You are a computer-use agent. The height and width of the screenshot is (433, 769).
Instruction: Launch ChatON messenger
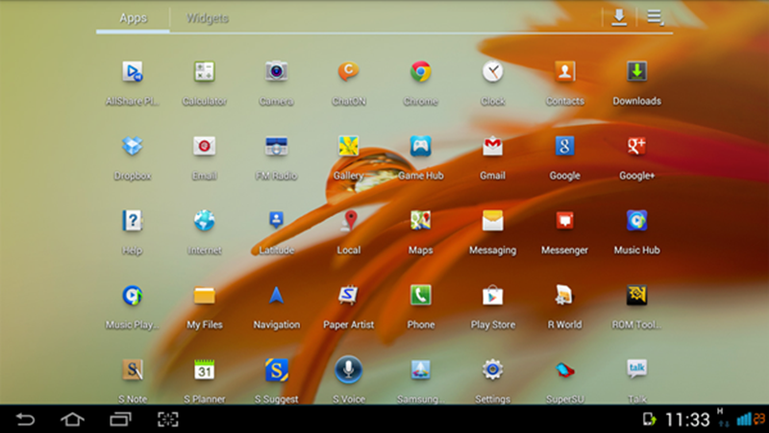(349, 72)
